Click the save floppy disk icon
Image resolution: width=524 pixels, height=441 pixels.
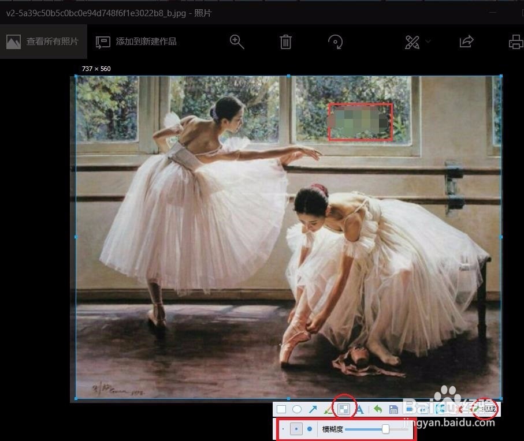click(393, 410)
